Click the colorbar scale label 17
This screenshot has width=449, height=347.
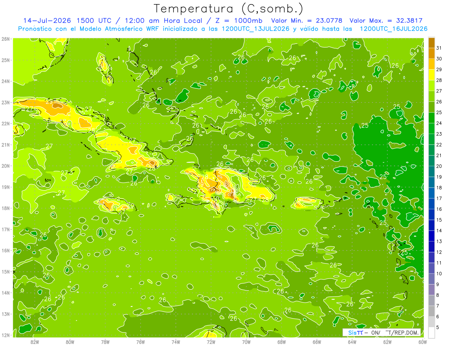439,198
